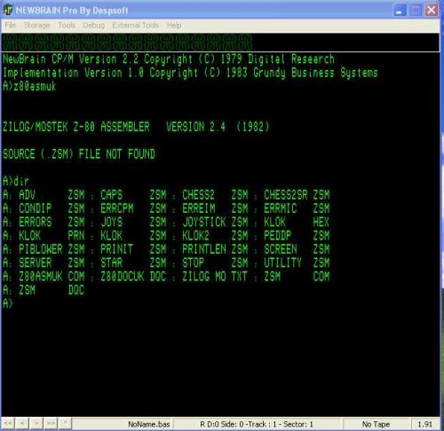Click the SERVER ZSM directory entry

[52, 263]
